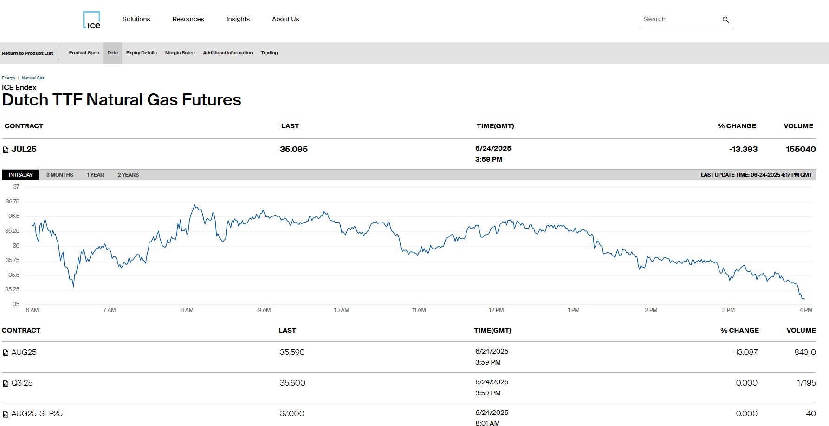Screen dimensions: 829x426
Task: Click the JUL25 last price 35.095
Action: 294,149
